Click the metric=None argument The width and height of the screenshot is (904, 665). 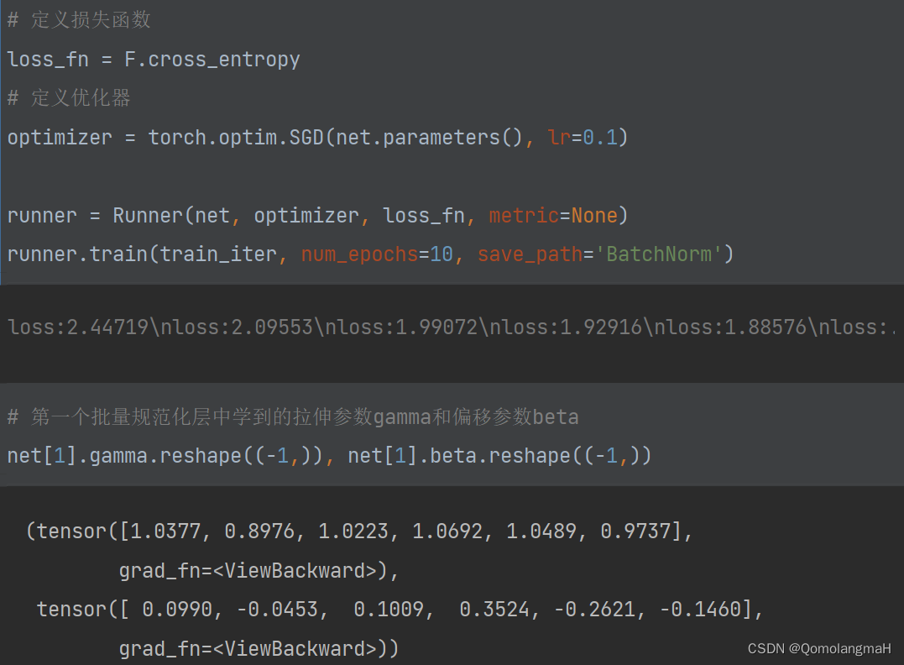[x=553, y=216]
